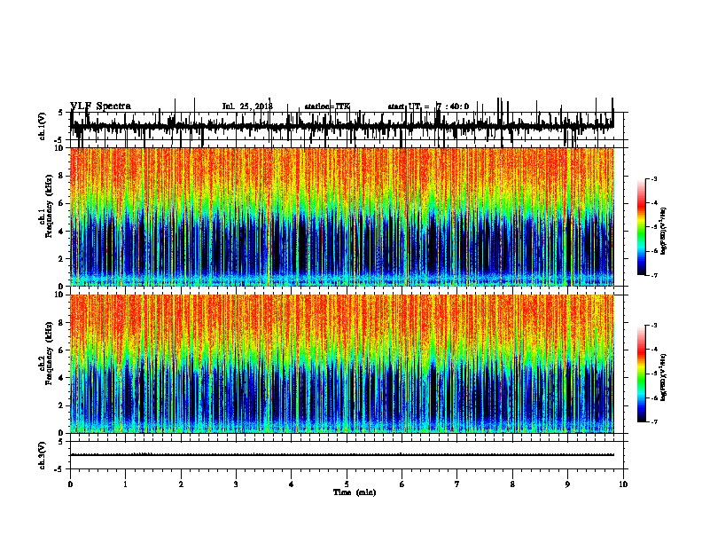Click the time axis tick label "9"
Screen dimensions: 702x543
coord(567,484)
